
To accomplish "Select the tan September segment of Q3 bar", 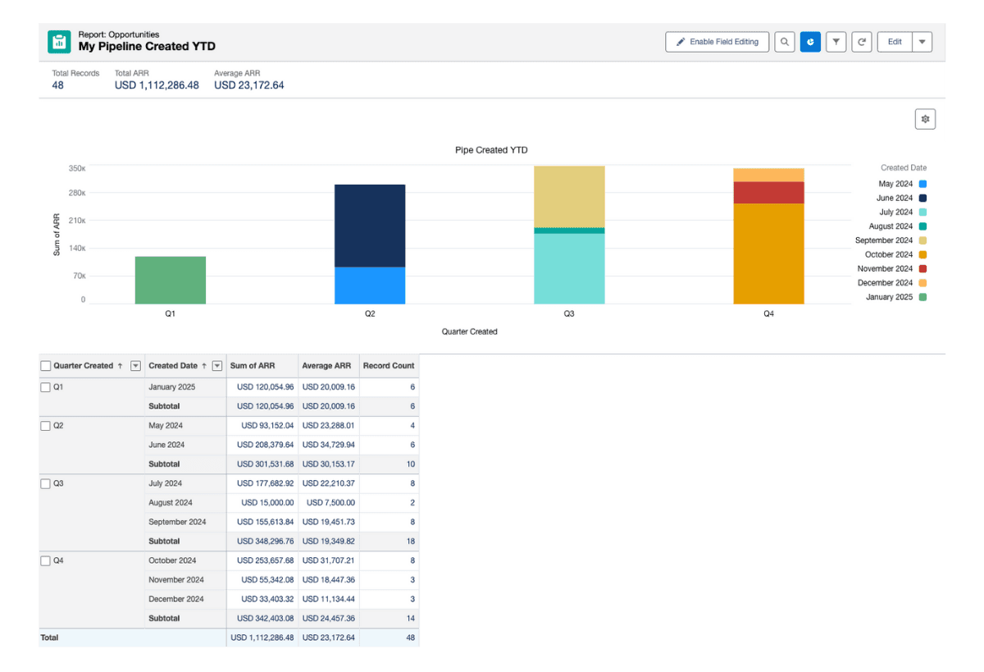I will (569, 197).
